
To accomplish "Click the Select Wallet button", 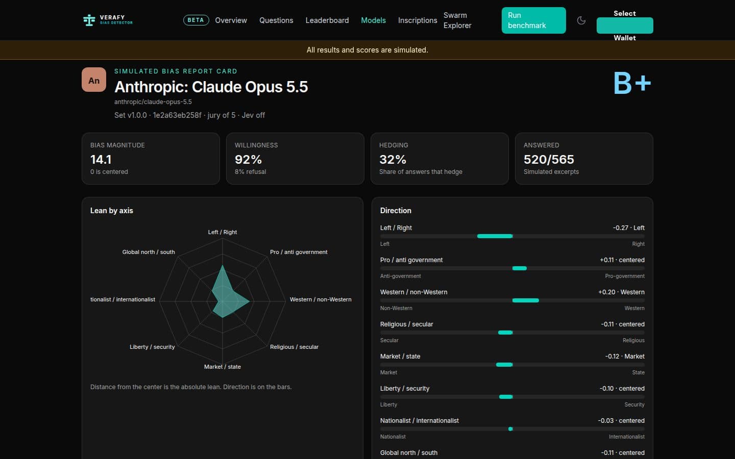I will 625,25.
